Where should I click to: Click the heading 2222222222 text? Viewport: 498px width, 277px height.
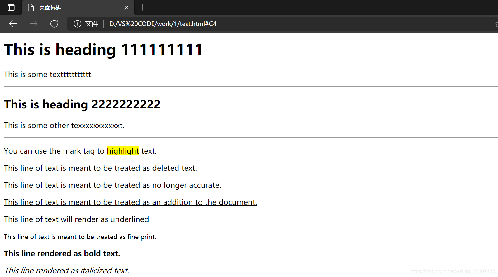pyautogui.click(x=82, y=105)
